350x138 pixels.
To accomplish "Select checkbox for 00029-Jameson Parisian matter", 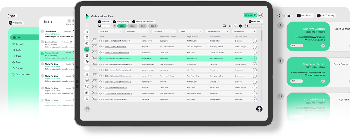I will tap(101, 70).
